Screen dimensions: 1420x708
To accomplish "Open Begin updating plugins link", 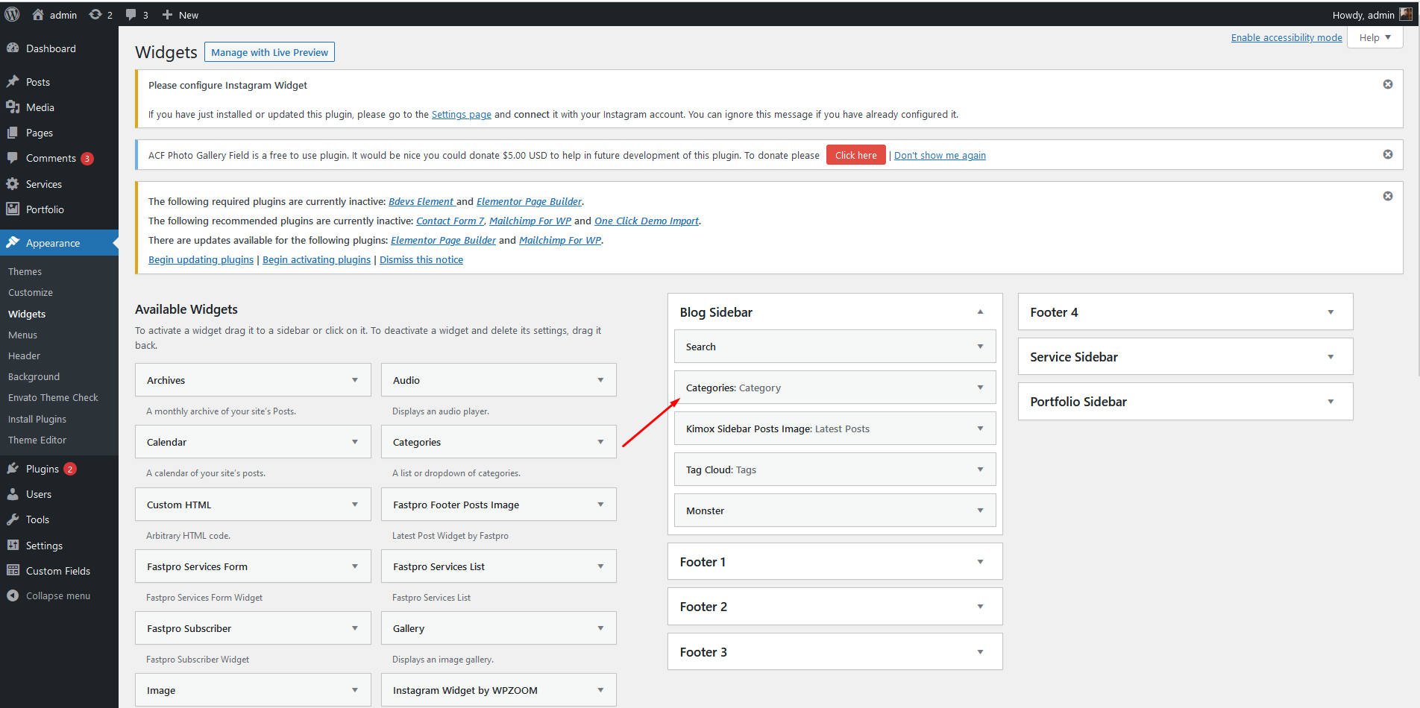I will 201,259.
